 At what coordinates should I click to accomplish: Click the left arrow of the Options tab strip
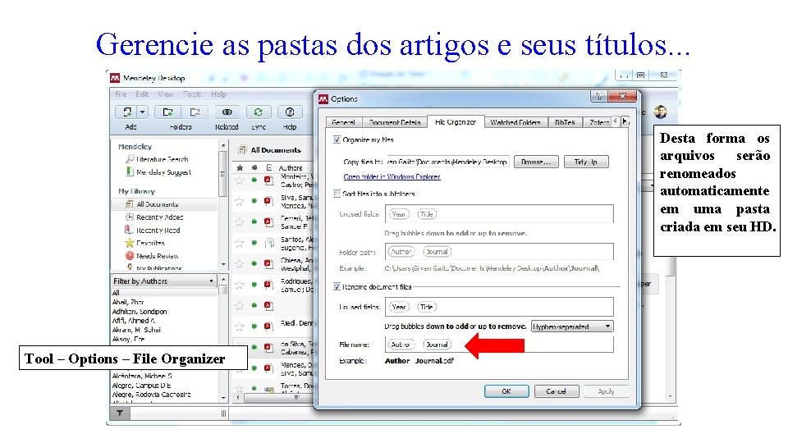(615, 121)
